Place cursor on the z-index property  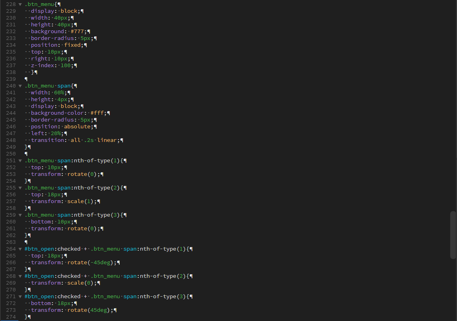pyautogui.click(x=43, y=66)
